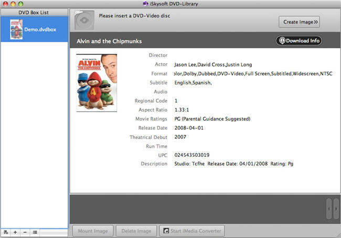The height and width of the screenshot is (238, 341).
Task: Click the Run Time field label
Action: [156, 146]
